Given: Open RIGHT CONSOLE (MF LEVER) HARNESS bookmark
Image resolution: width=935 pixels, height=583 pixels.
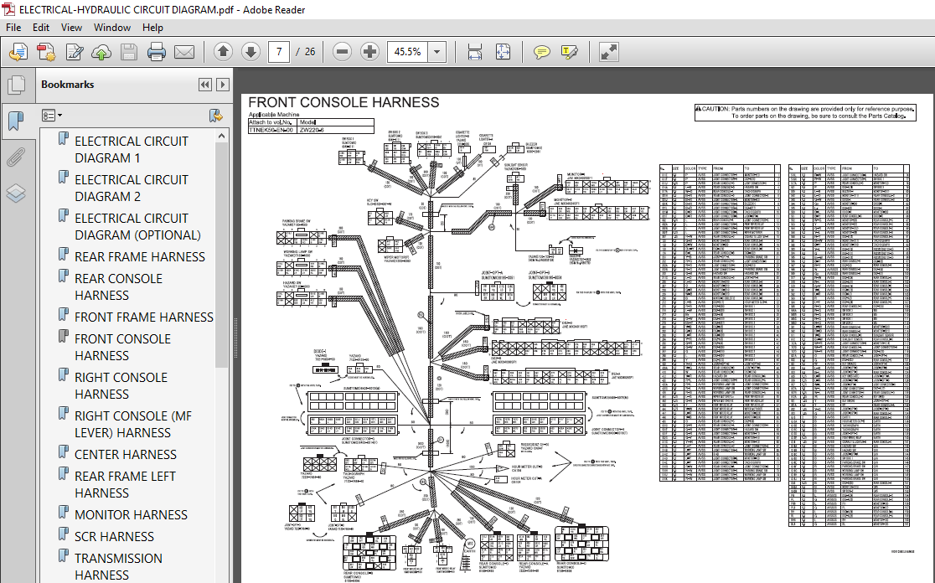Looking at the screenshot, I should click(133, 425).
